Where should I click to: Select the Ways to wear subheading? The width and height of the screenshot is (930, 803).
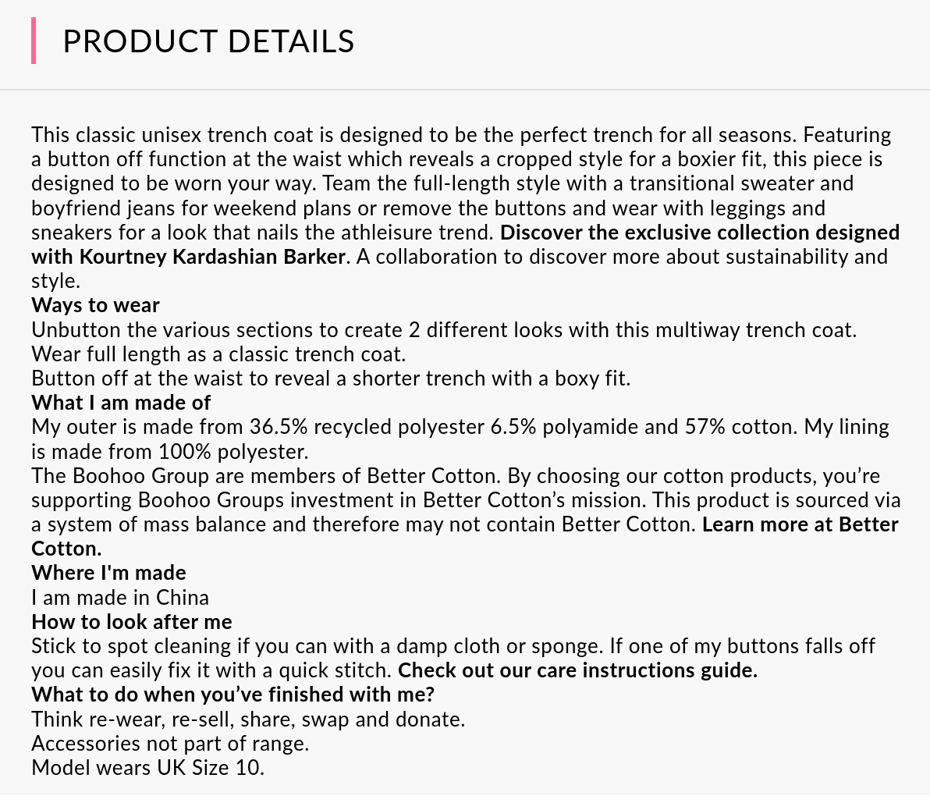pos(95,305)
